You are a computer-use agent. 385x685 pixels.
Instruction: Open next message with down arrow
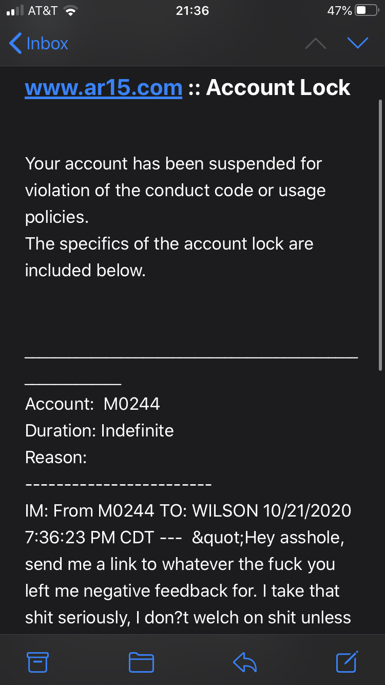coord(358,44)
